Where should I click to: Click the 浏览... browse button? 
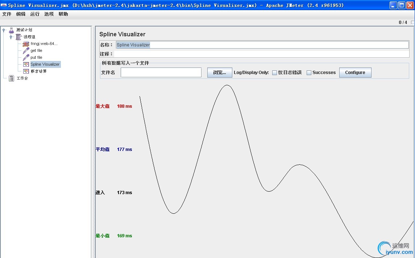[x=220, y=73]
